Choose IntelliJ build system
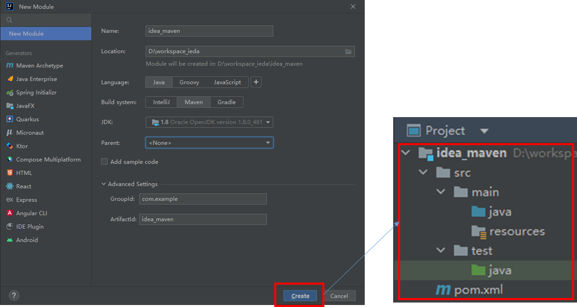The width and height of the screenshot is (577, 307). click(x=161, y=102)
